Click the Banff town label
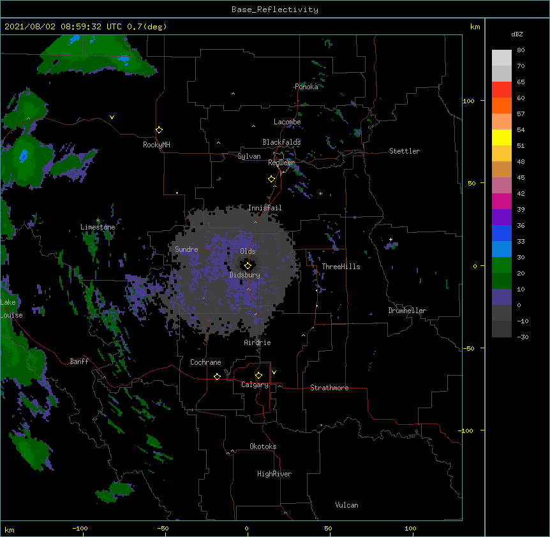The image size is (550, 537). coord(79,362)
